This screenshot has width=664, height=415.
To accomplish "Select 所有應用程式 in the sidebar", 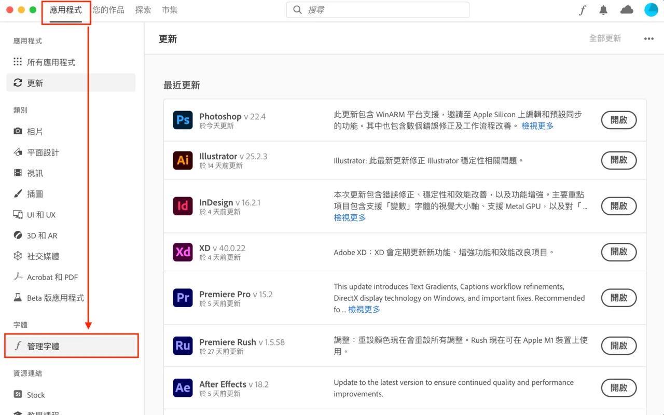I will 71,62.
